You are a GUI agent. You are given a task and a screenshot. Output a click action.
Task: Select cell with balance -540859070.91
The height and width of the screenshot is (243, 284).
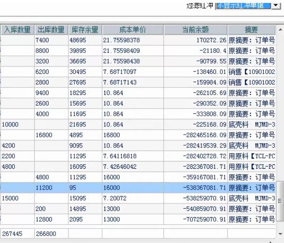pos(195,209)
